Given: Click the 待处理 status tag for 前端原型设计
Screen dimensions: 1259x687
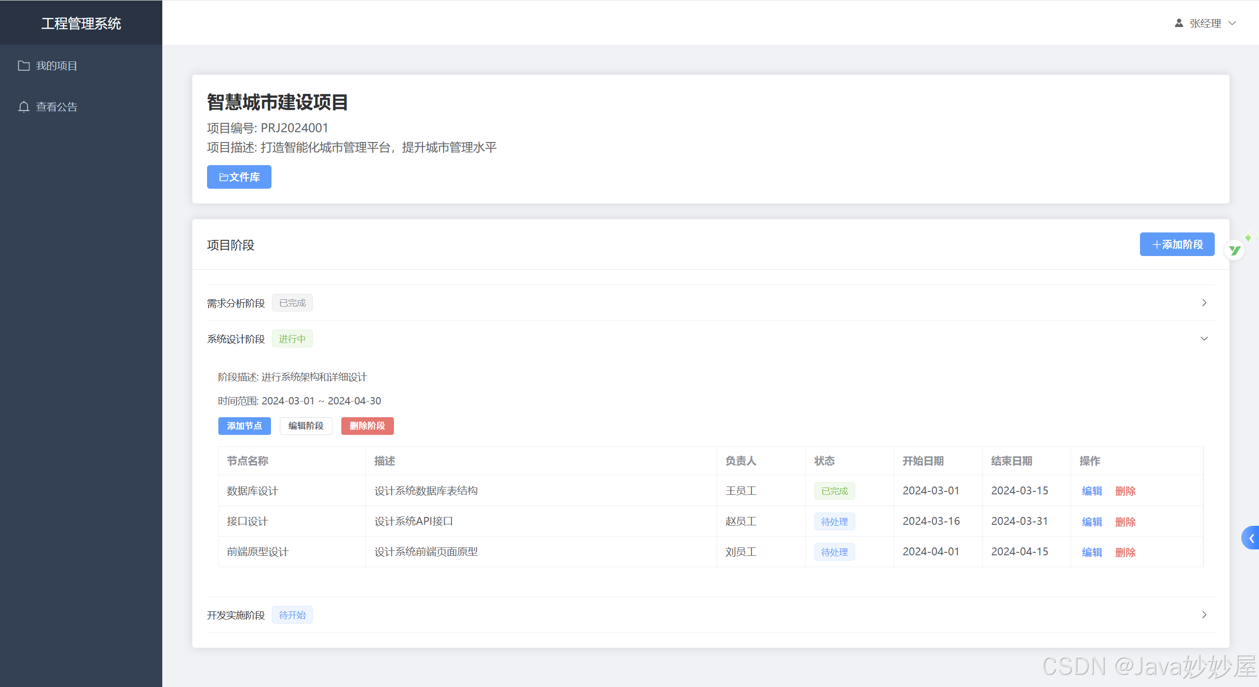Looking at the screenshot, I should pos(835,552).
